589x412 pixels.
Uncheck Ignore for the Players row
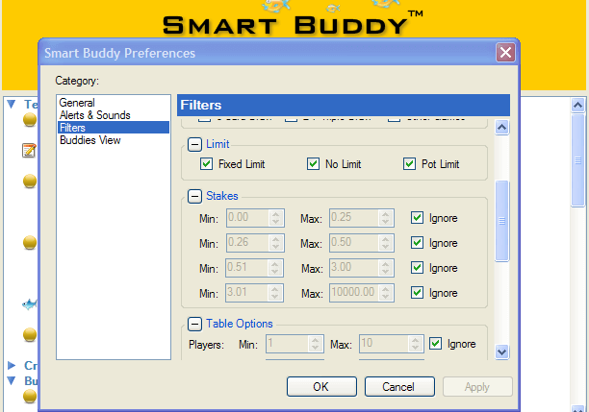(x=436, y=343)
